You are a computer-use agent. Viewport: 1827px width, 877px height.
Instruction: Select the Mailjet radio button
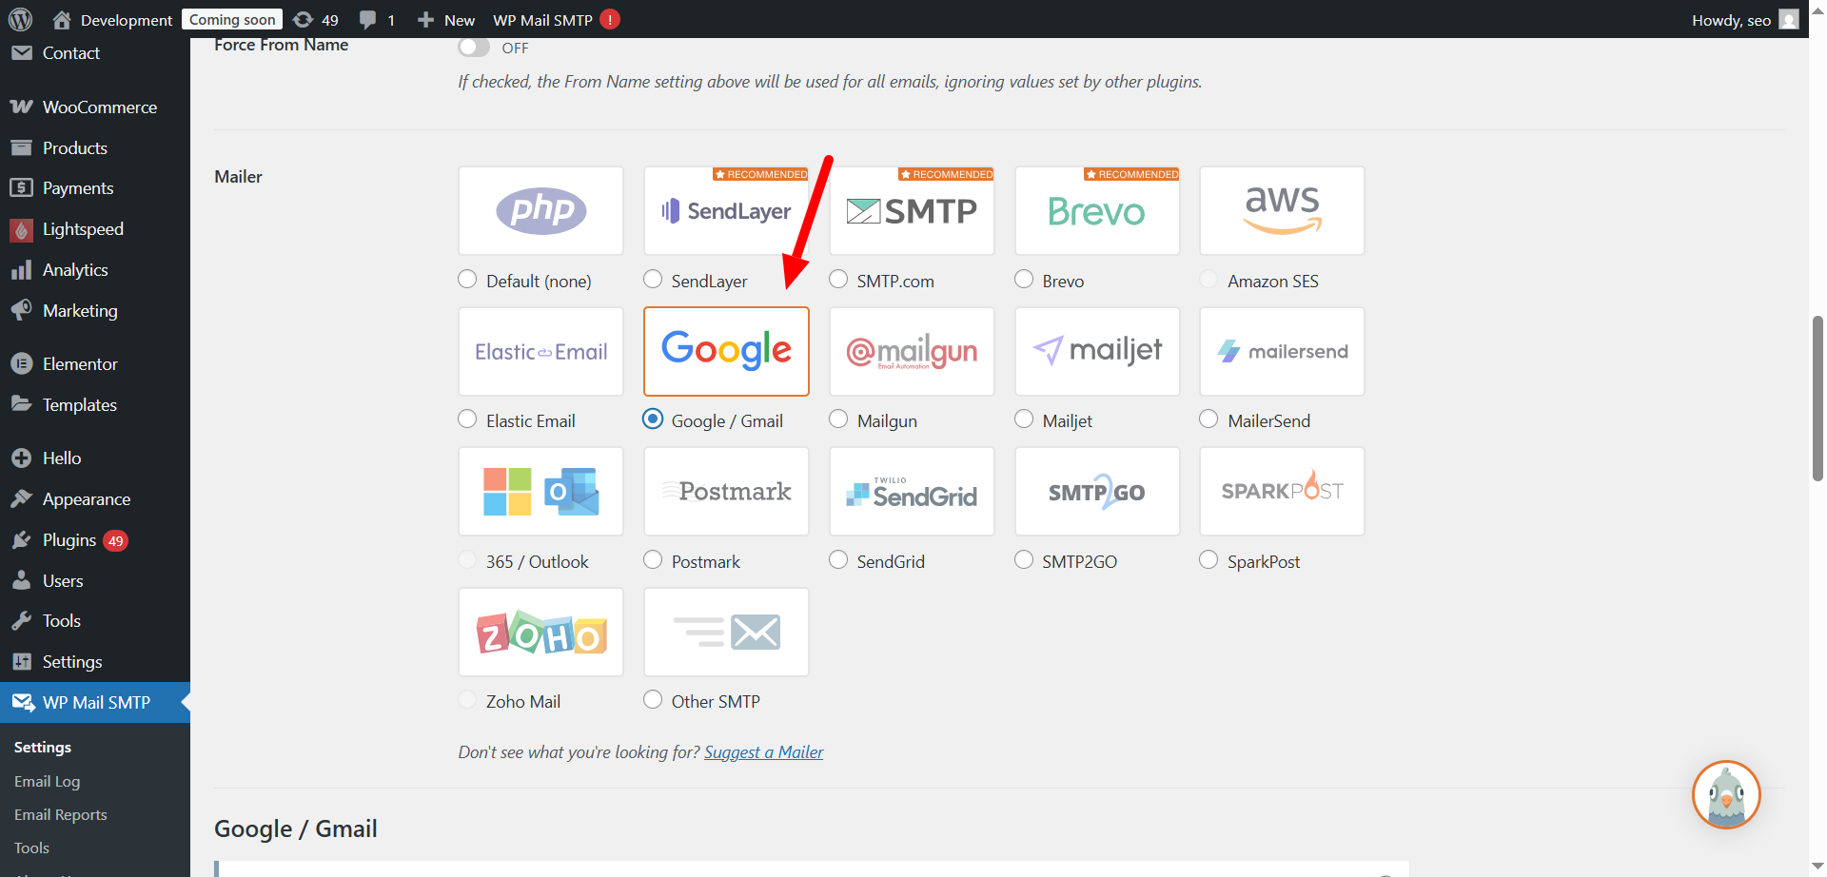[1024, 419]
